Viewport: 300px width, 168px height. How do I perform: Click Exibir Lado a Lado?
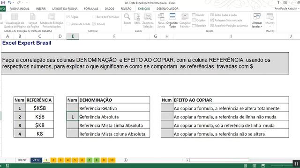(224, 15)
